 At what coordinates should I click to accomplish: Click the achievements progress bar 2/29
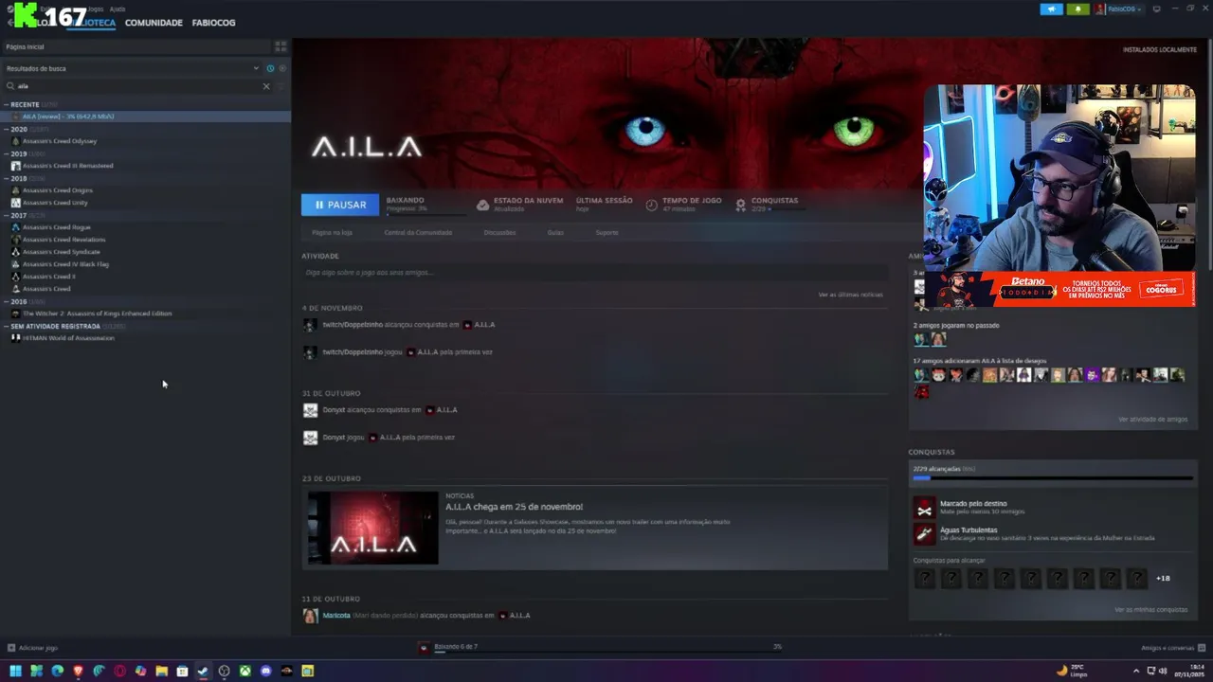tap(1053, 478)
